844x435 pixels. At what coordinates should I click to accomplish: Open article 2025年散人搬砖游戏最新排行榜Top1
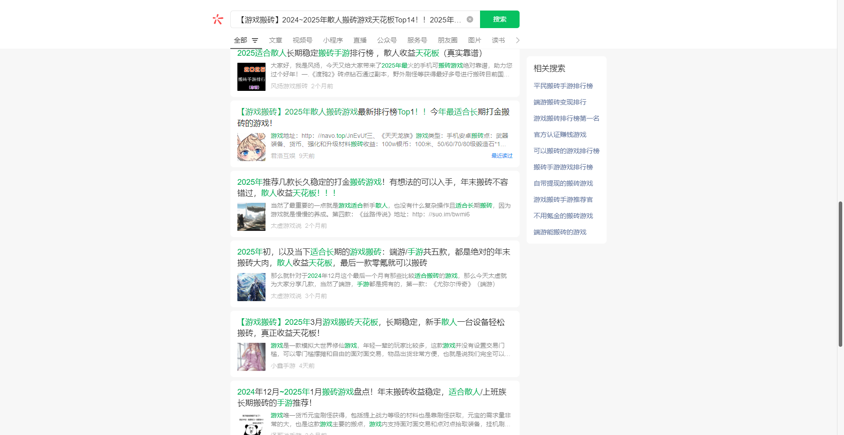click(374, 117)
